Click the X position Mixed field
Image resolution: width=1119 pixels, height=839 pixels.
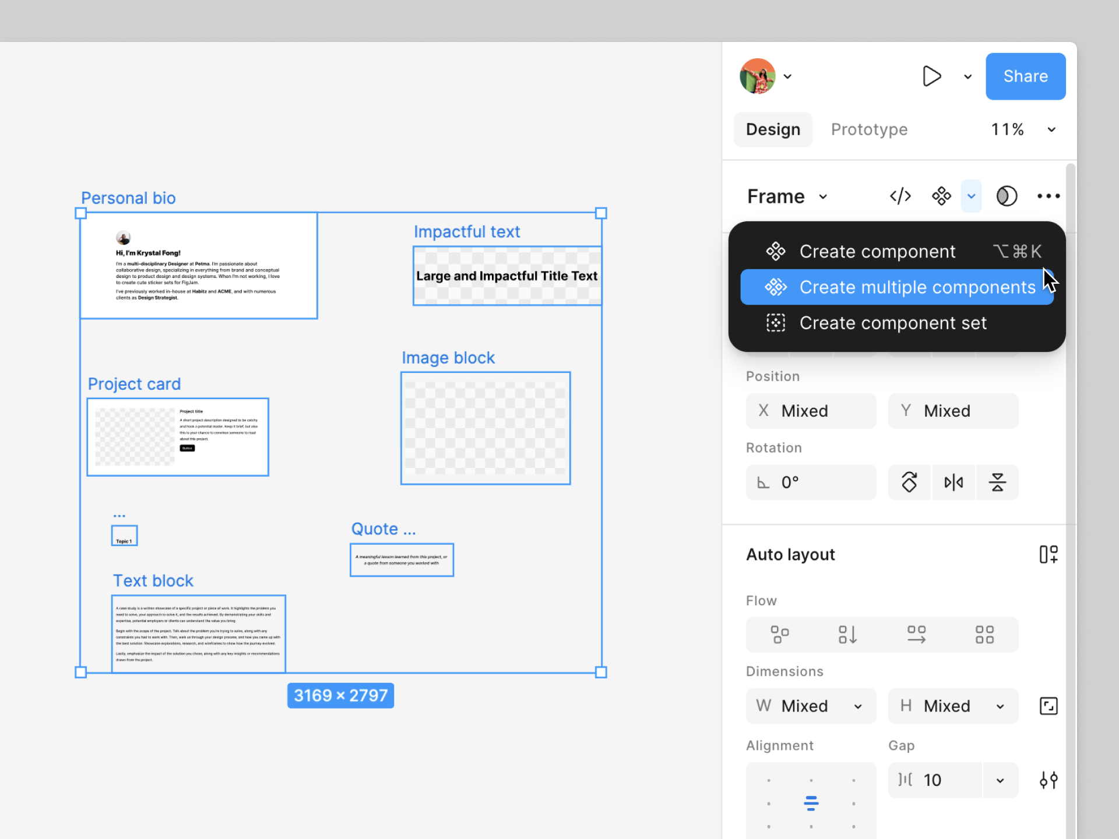point(811,411)
